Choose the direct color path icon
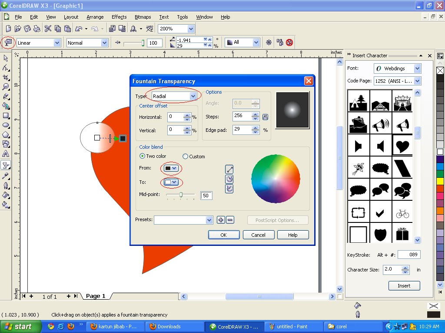Viewport: 445px width, 333px height. tap(229, 170)
